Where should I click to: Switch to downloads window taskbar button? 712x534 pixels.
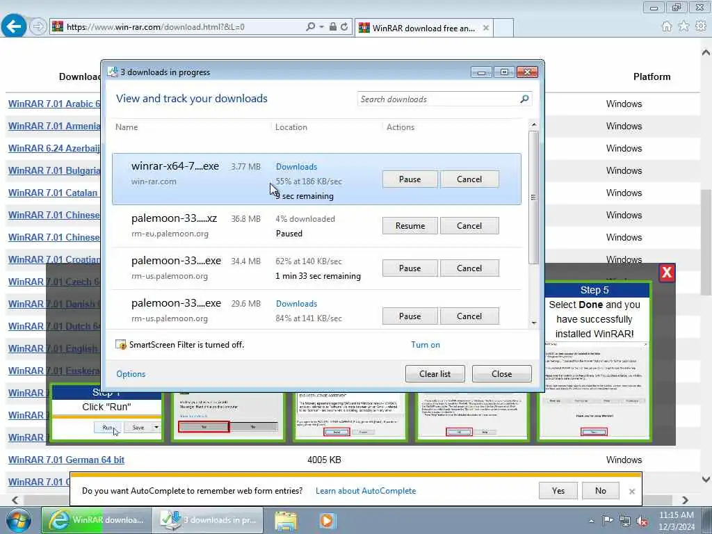[207, 520]
